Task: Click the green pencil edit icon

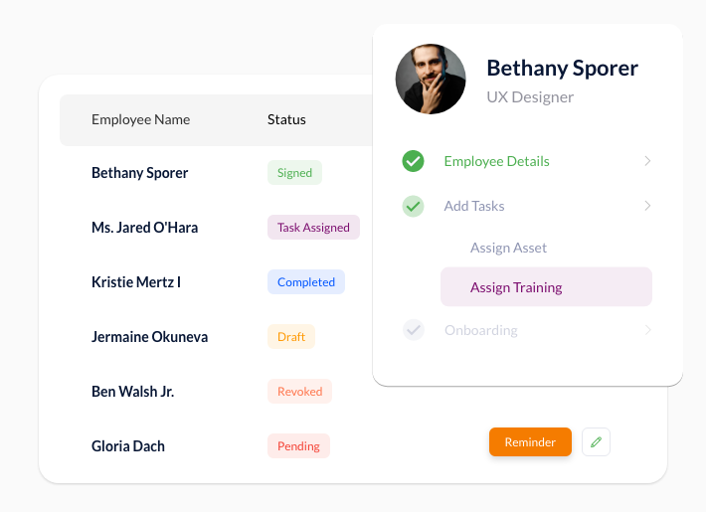Action: click(596, 441)
